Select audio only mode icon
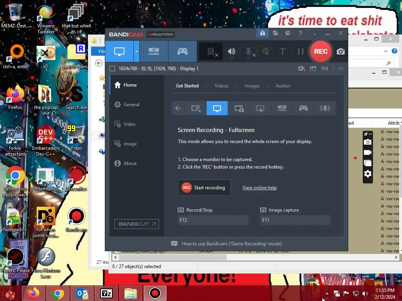The image size is (402, 301). [325, 108]
